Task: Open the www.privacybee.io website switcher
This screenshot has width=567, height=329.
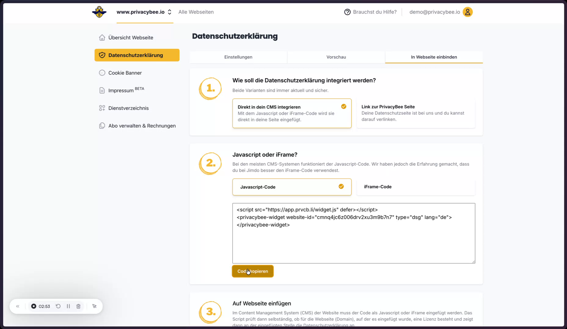Action: (144, 12)
